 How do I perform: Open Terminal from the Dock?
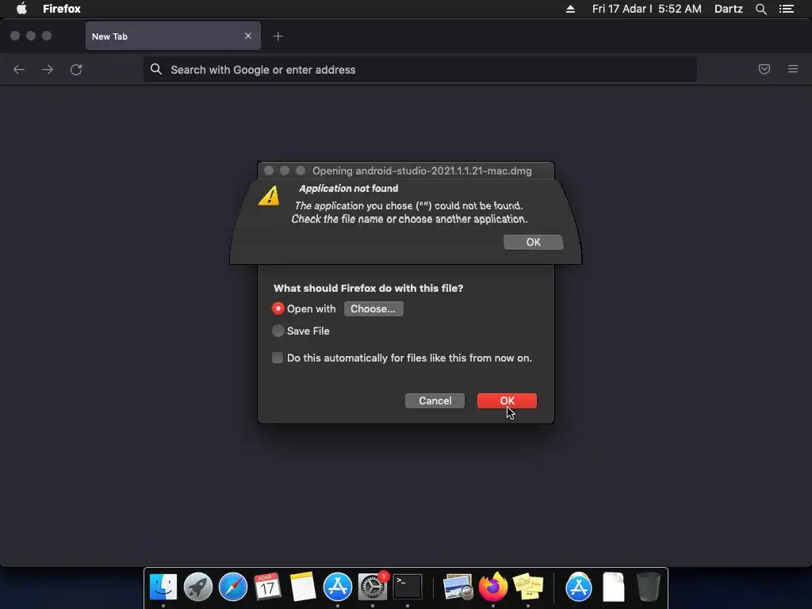point(408,588)
